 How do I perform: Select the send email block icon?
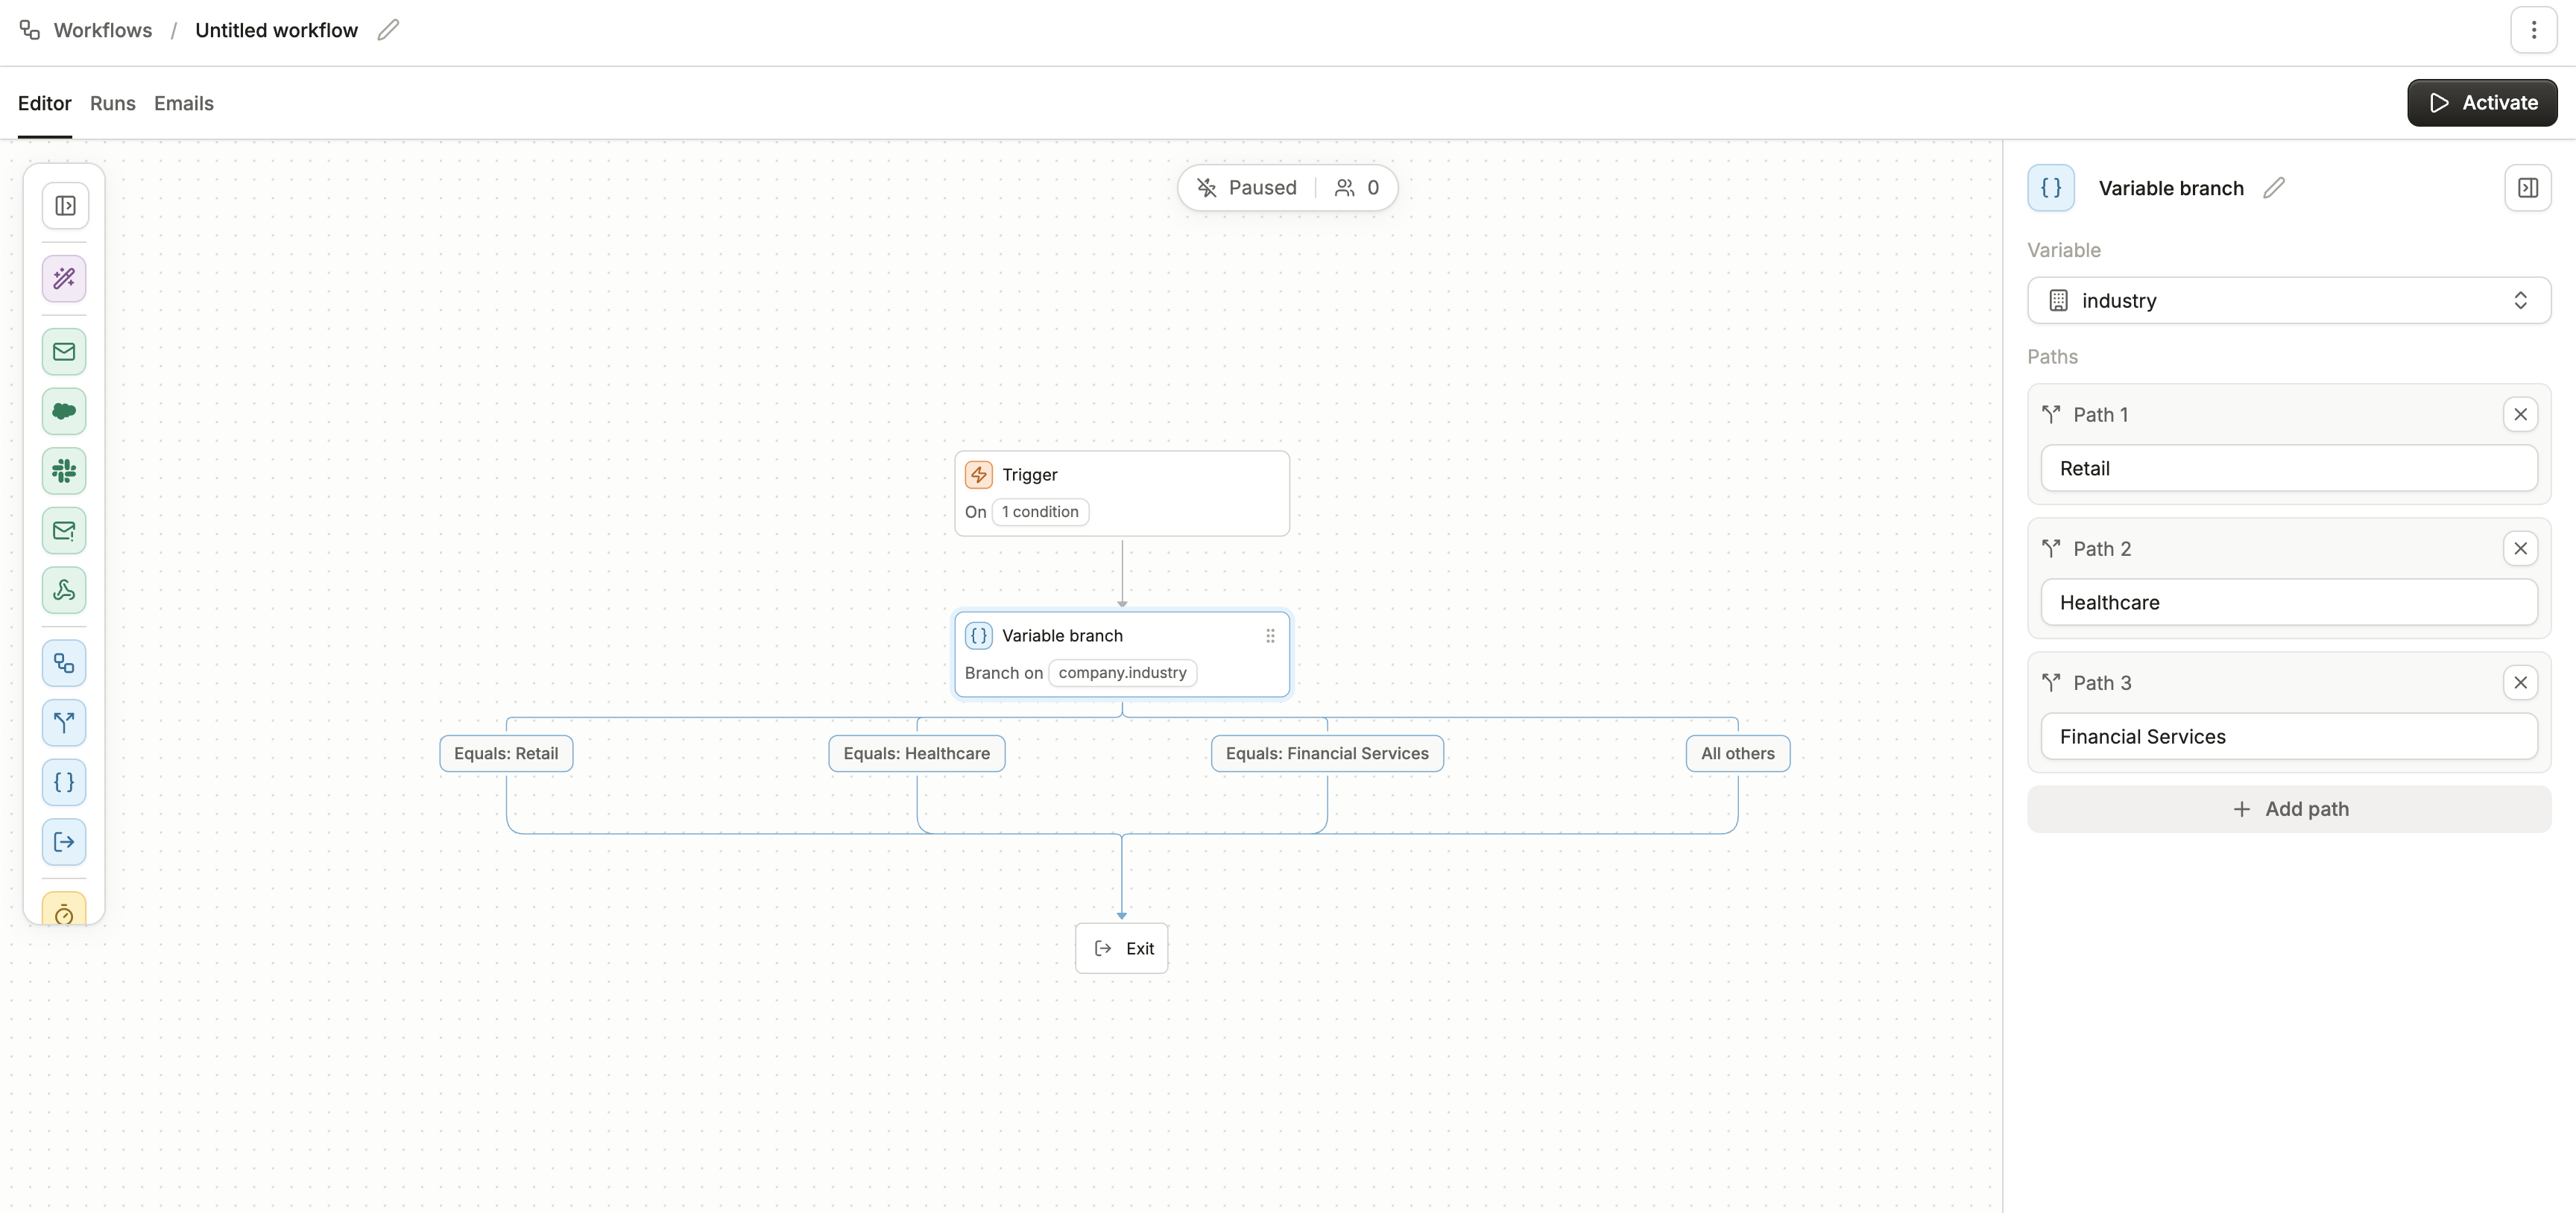coord(64,352)
